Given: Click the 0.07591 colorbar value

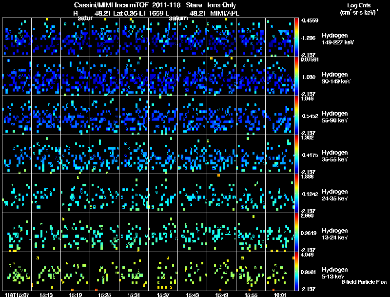Looking at the screenshot, I should (310, 59).
